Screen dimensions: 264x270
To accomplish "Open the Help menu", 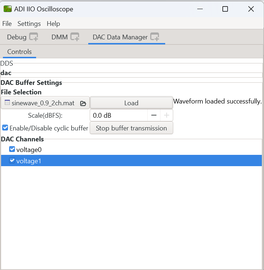I will pyautogui.click(x=53, y=24).
